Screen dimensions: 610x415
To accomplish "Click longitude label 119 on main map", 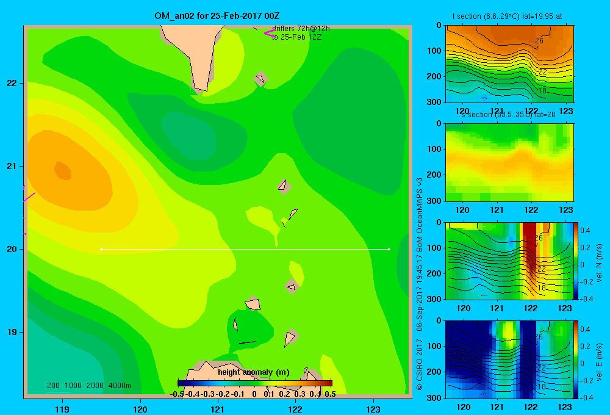I will click(x=62, y=409).
